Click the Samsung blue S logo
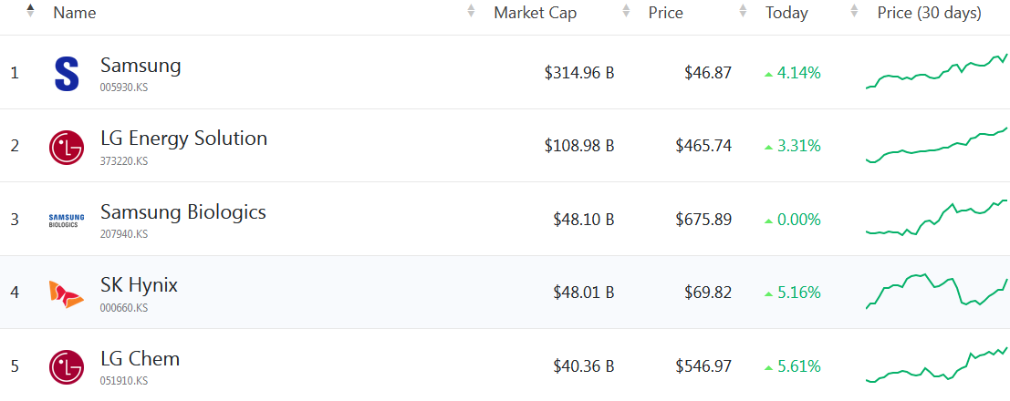1010x401 pixels. [x=67, y=74]
